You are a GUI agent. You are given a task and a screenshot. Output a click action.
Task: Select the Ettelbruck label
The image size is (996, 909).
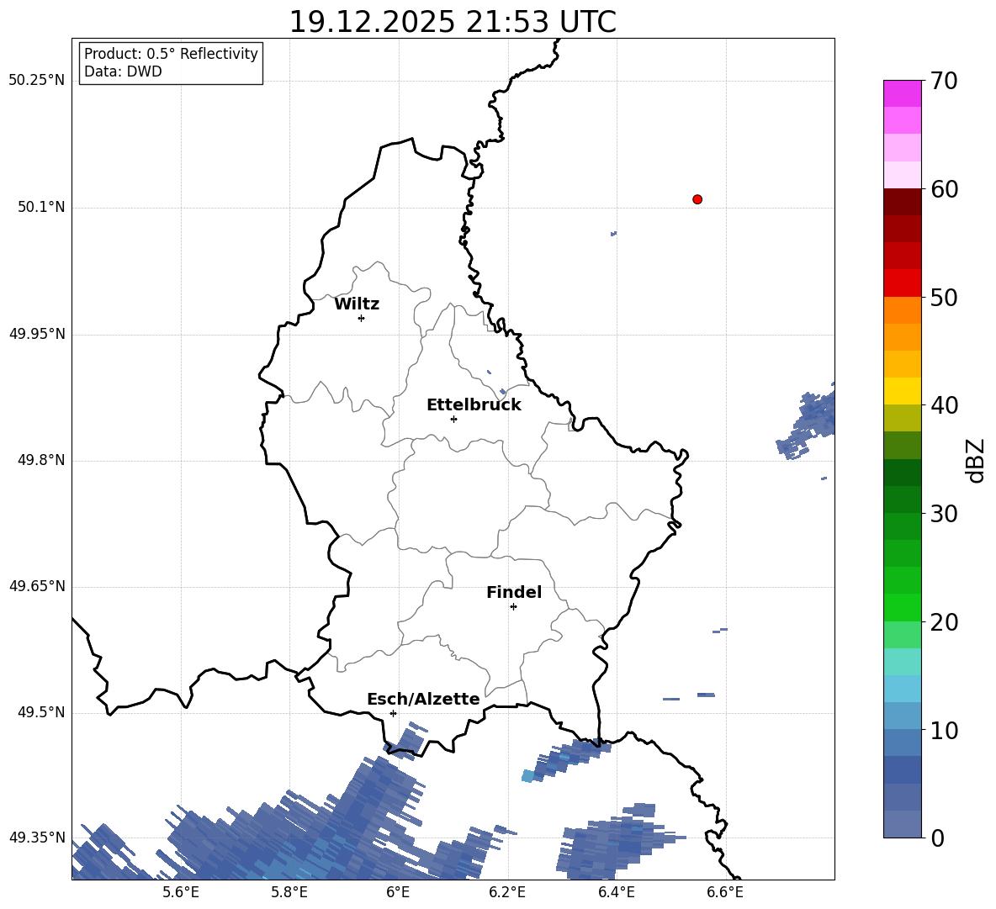coord(474,405)
